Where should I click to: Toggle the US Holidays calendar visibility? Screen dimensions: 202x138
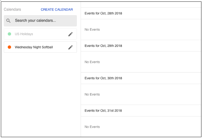point(40,34)
